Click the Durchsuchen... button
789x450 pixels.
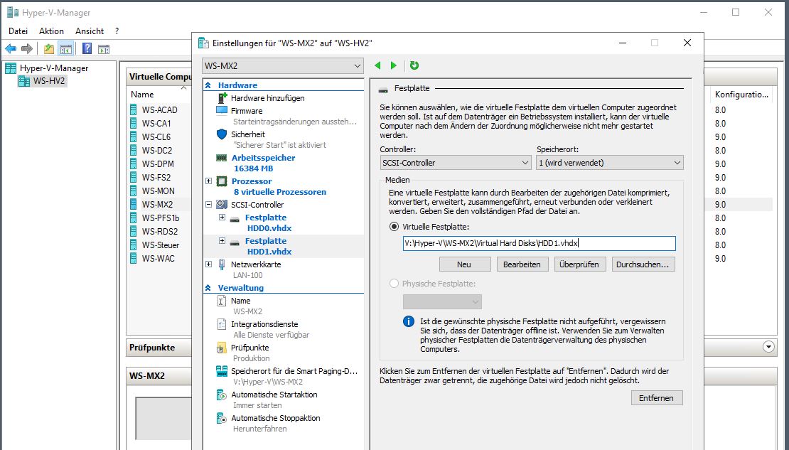pos(643,264)
